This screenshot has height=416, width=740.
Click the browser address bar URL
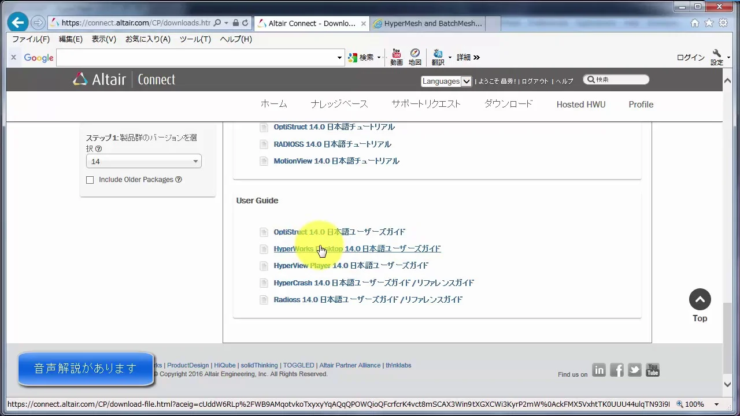pos(136,23)
